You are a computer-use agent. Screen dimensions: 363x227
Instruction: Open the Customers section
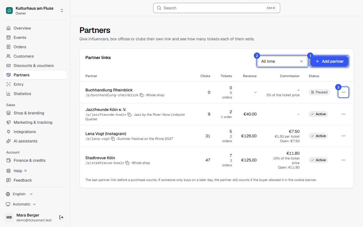(x=35, y=56)
